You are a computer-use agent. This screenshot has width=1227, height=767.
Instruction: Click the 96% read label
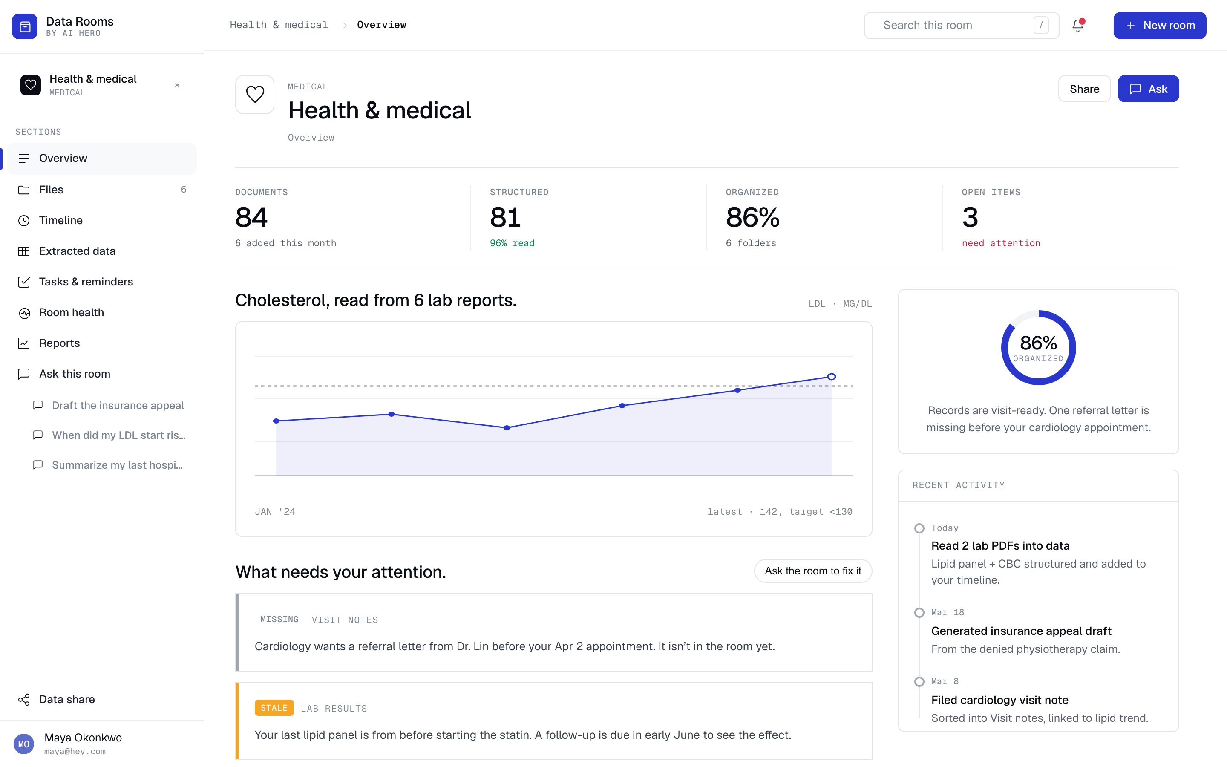pyautogui.click(x=512, y=243)
